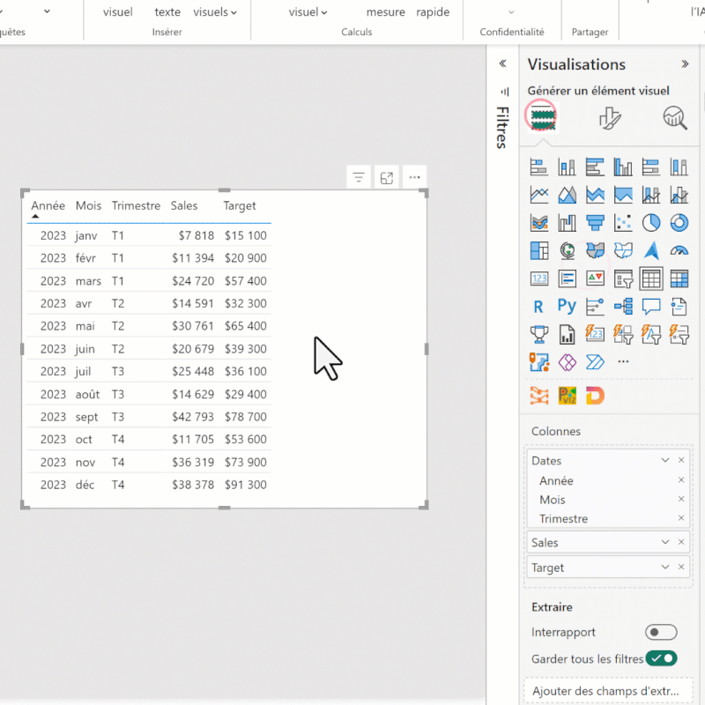This screenshot has width=705, height=705.
Task: Select the stacked column chart visual
Action: click(567, 167)
